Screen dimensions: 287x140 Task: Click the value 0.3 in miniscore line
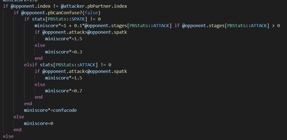pos(78,52)
